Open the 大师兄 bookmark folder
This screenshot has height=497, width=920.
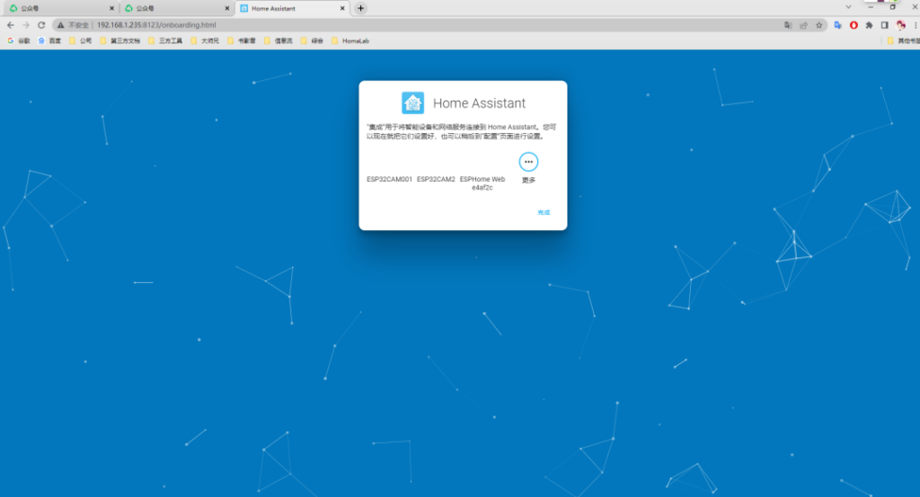pyautogui.click(x=205, y=40)
